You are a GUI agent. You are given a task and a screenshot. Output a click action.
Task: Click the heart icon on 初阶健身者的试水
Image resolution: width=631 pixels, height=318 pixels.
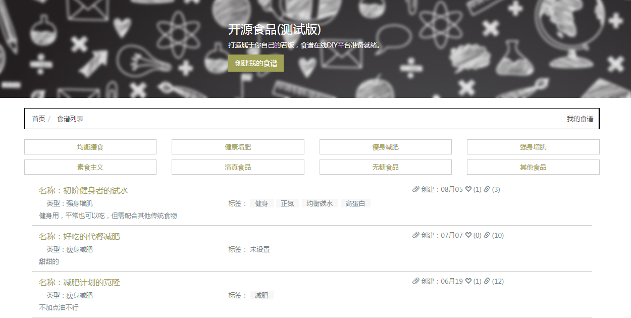(468, 189)
